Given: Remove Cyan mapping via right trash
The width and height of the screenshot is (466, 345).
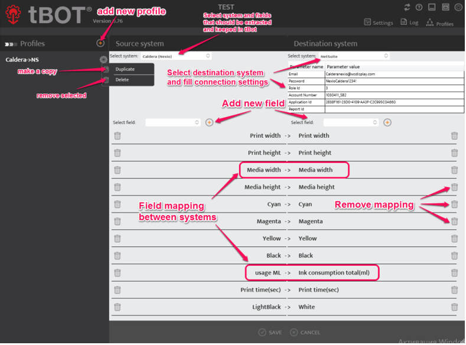Looking at the screenshot, I should 454,204.
